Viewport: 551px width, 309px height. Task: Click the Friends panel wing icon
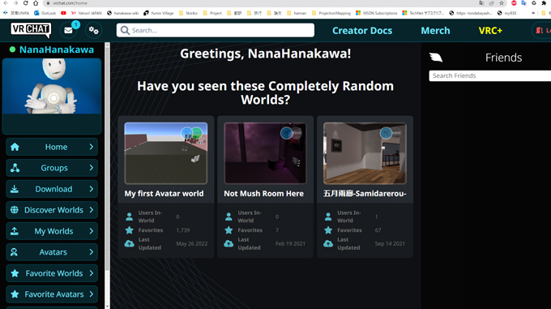point(436,58)
